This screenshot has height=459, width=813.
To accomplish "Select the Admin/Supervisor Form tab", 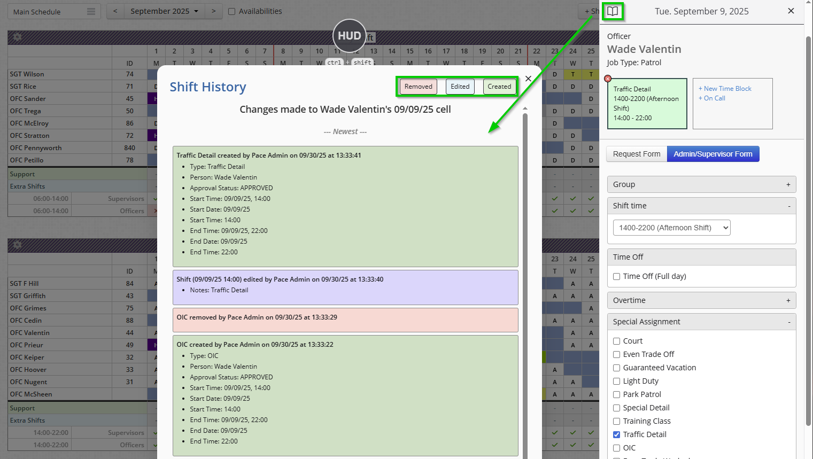I will point(713,154).
